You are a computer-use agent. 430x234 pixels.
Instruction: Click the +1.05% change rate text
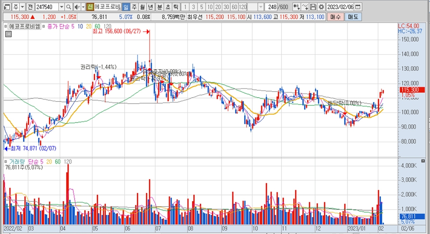coord(69,17)
